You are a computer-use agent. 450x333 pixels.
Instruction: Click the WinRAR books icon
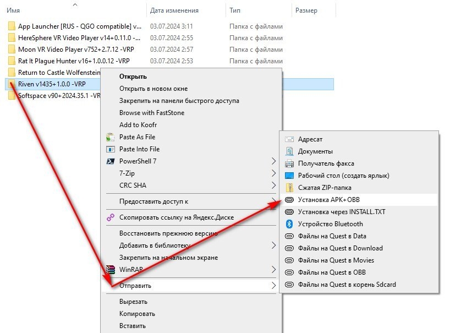tap(111, 270)
